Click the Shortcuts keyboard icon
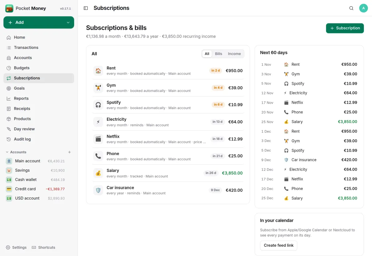The width and height of the screenshot is (372, 256). click(34, 247)
